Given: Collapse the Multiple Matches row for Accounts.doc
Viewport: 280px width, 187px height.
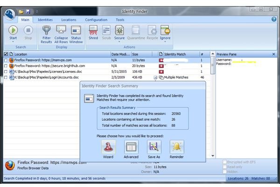Looking at the screenshot, I should 155,77.
